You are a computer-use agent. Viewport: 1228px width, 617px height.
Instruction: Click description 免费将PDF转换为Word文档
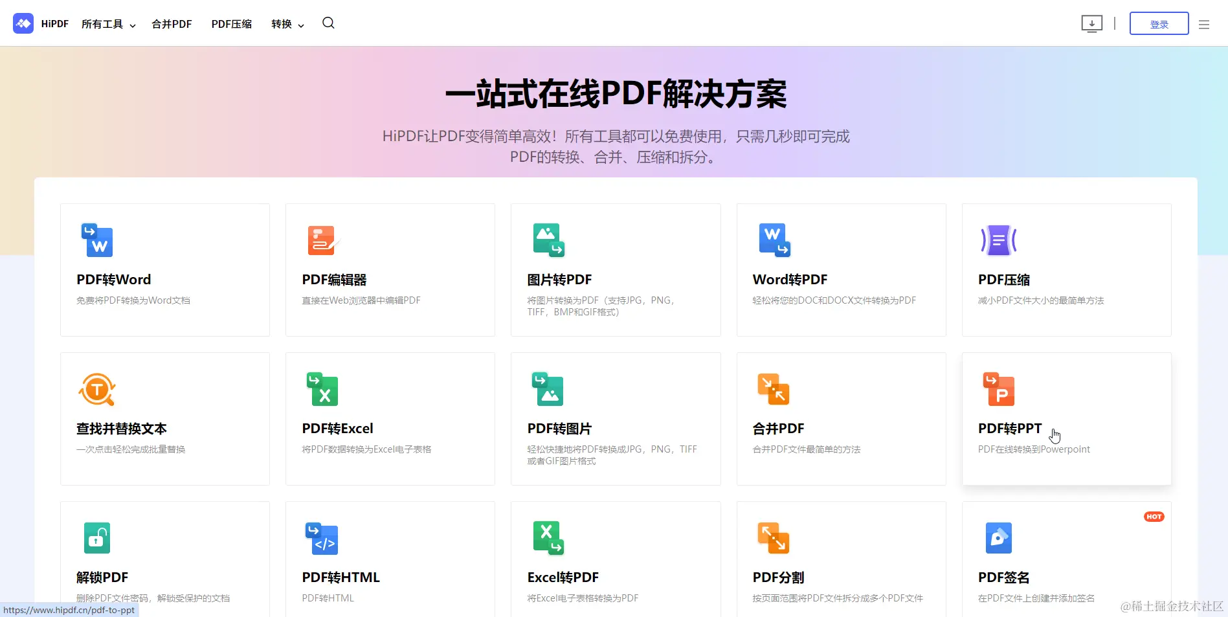coord(133,300)
